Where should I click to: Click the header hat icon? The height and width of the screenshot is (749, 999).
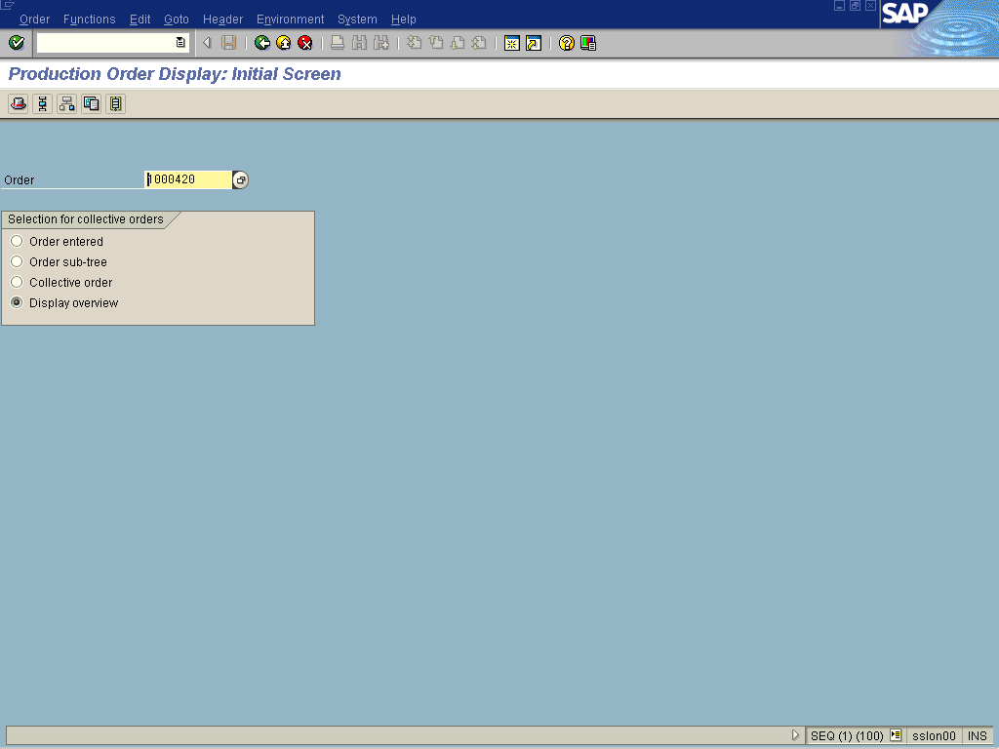[x=18, y=103]
